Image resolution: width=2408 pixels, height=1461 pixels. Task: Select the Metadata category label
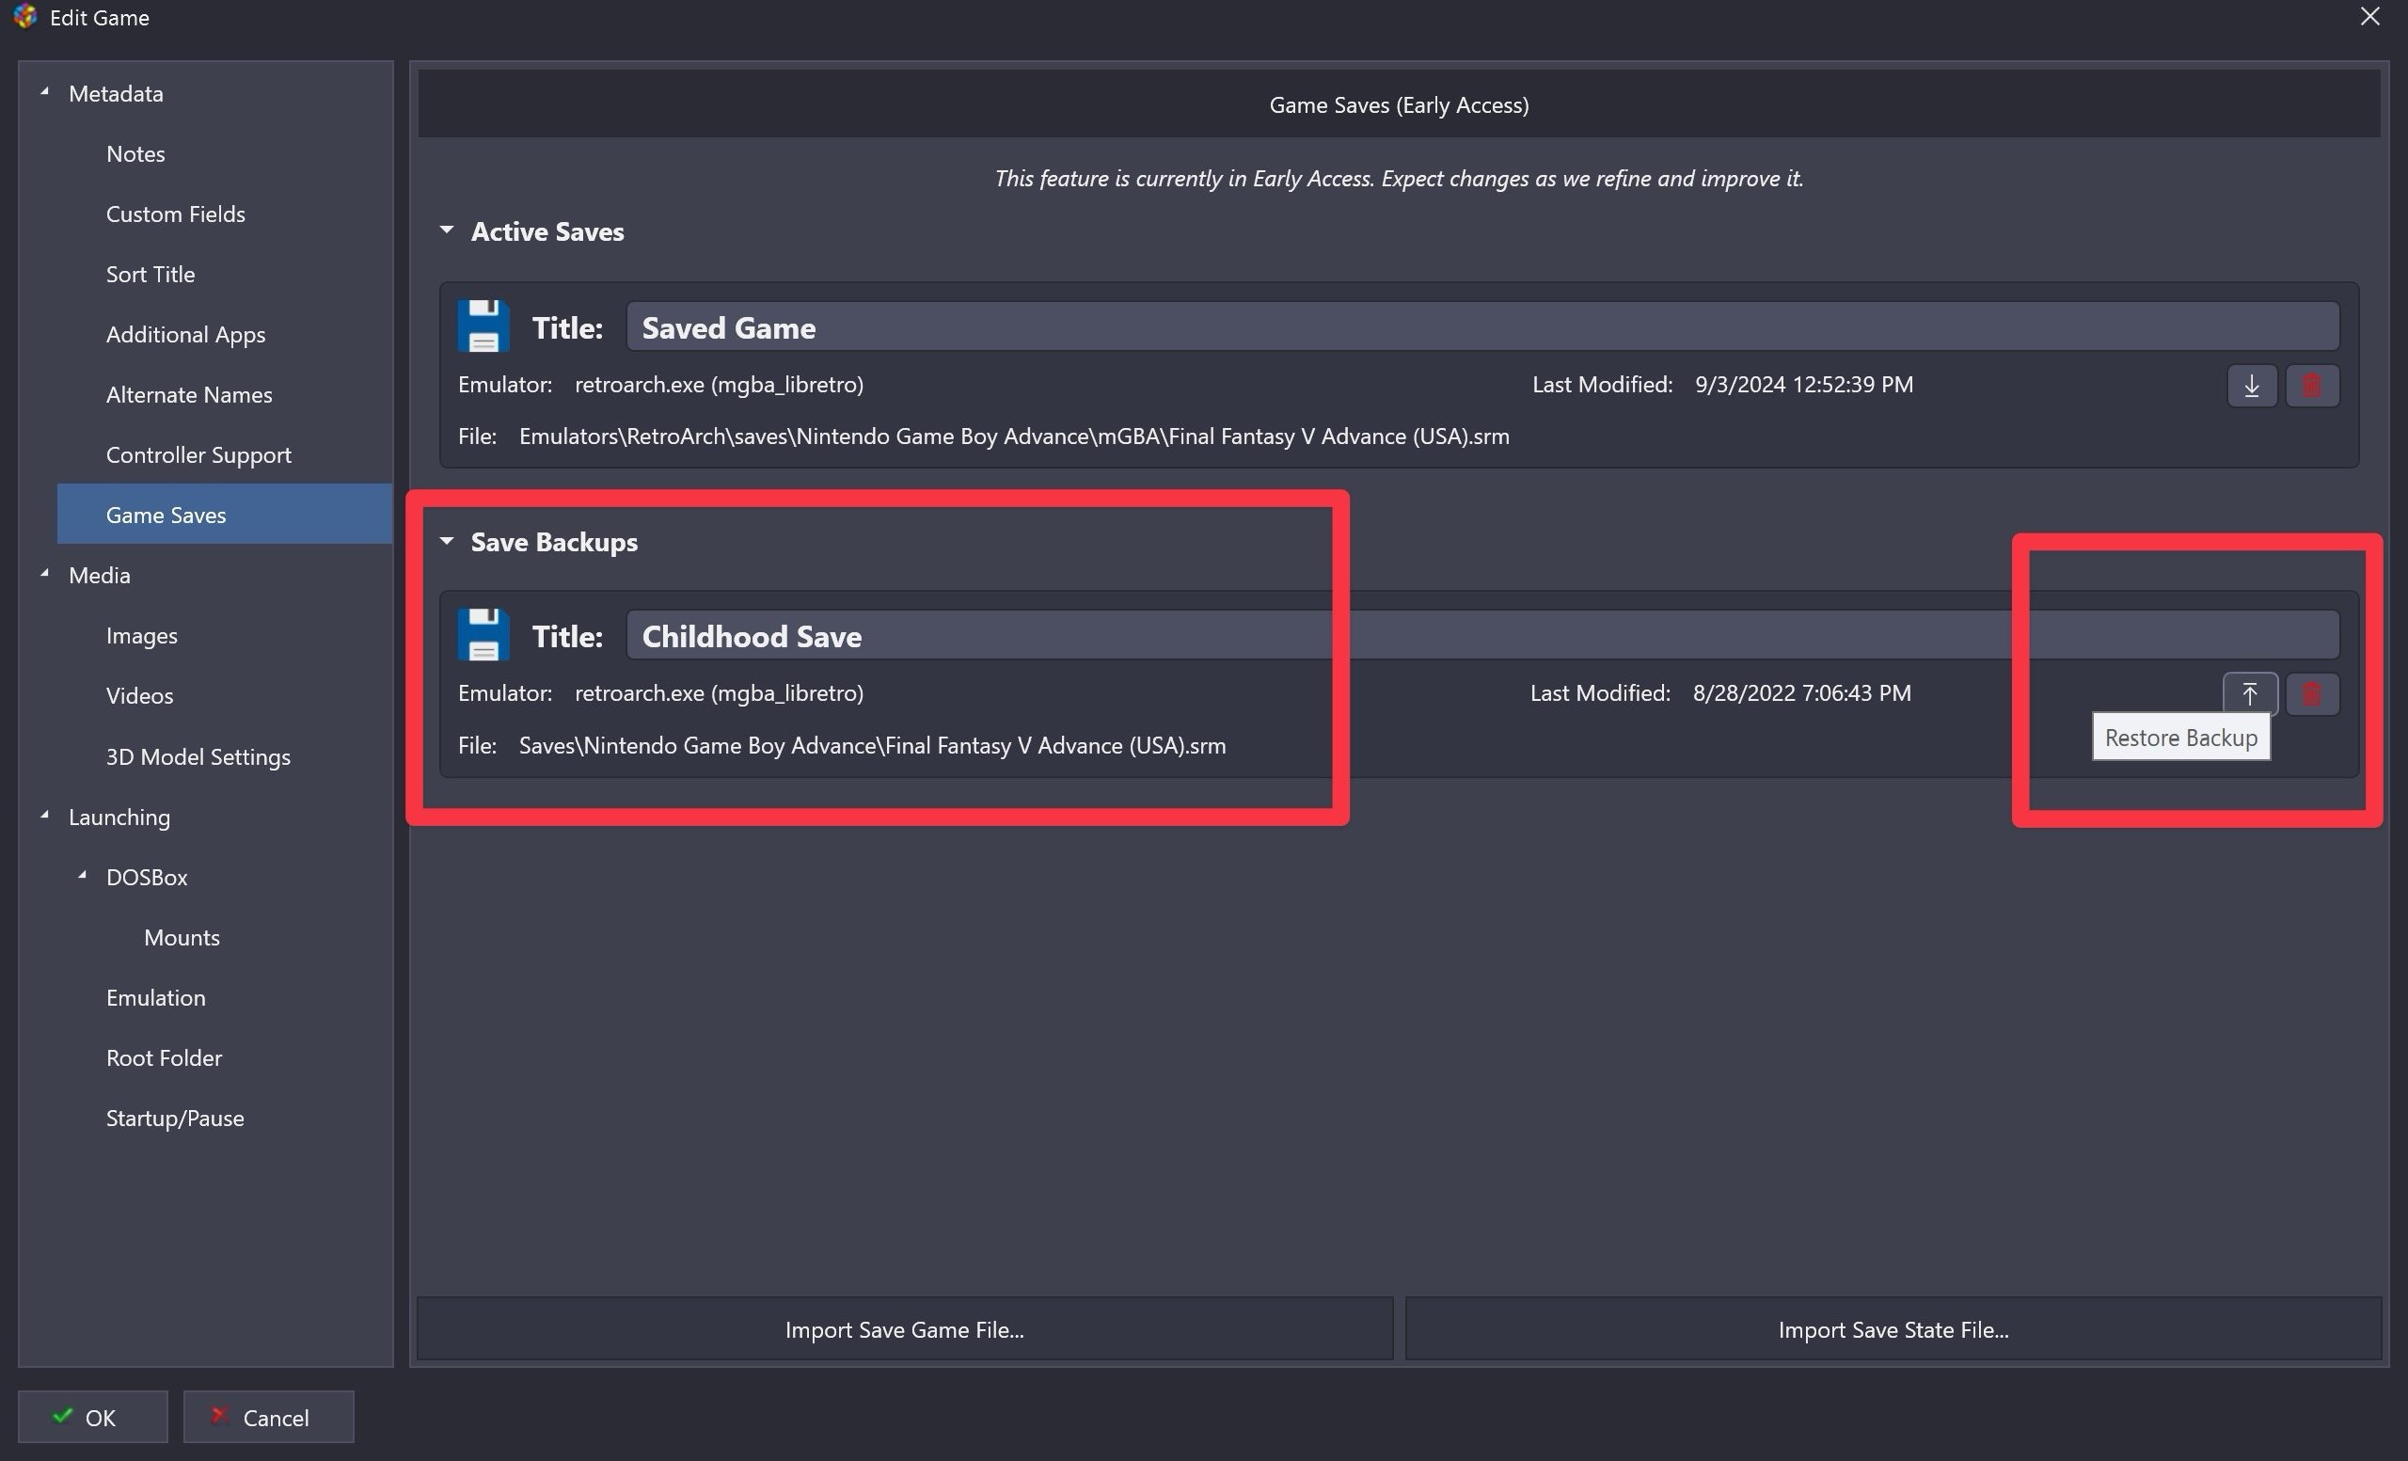117,94
